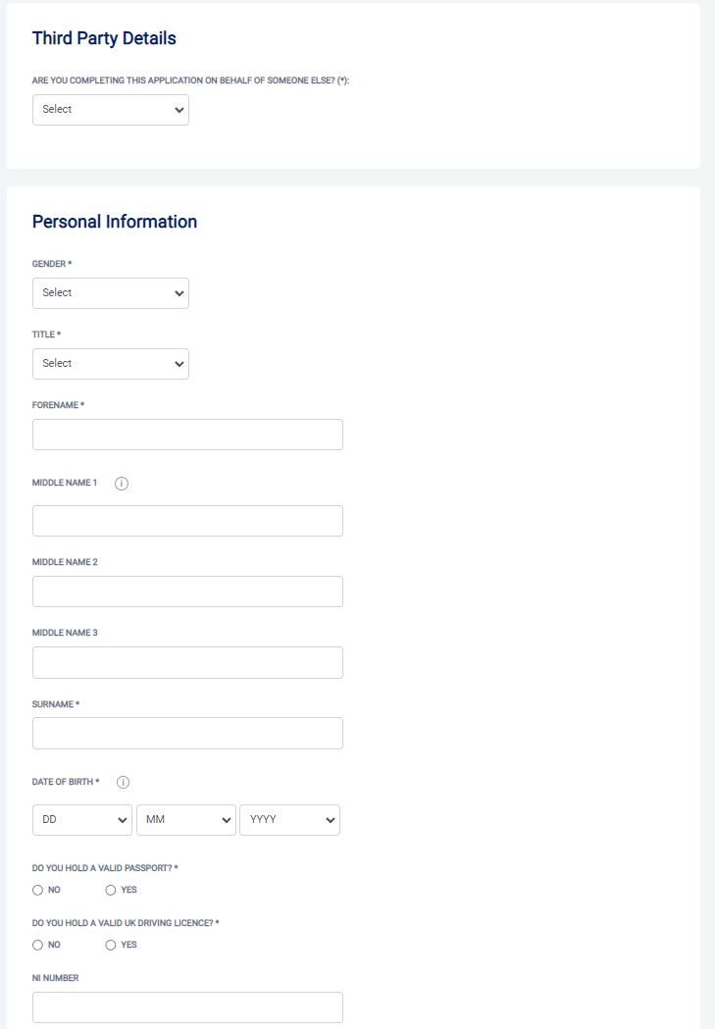Click the Middle Name 2 input field

click(x=187, y=592)
